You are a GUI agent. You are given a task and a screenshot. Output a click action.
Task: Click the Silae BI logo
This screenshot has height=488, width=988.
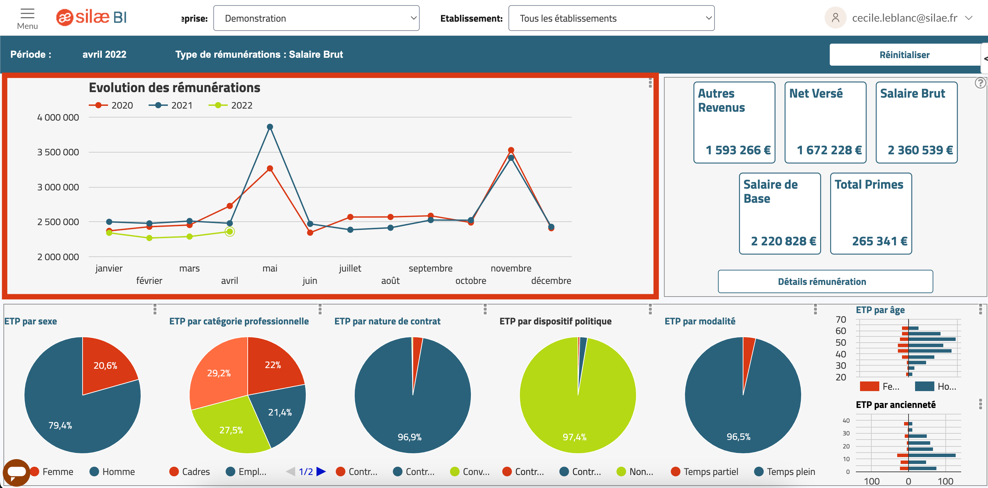(x=91, y=17)
